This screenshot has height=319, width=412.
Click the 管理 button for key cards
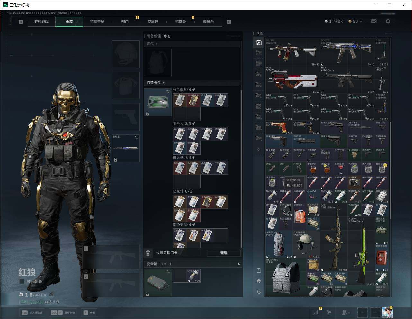coord(224,253)
